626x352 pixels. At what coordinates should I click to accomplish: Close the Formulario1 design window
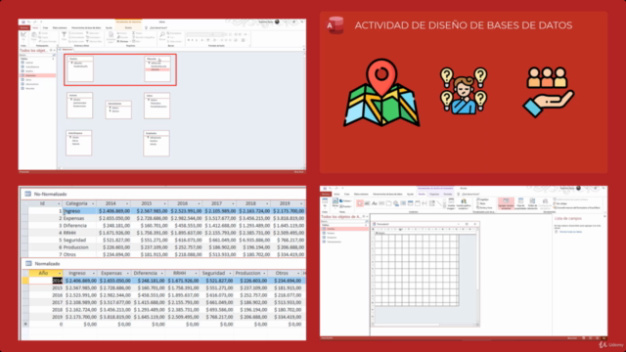pyautogui.click(x=475, y=224)
